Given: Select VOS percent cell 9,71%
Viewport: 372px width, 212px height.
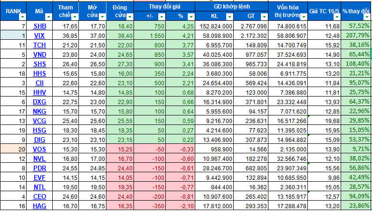Looking at the screenshot, I should [x=356, y=149].
